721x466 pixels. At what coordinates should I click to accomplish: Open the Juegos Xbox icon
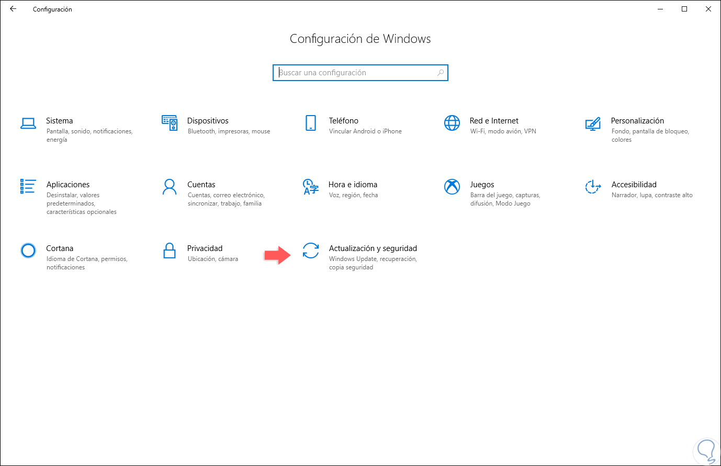[x=452, y=187]
